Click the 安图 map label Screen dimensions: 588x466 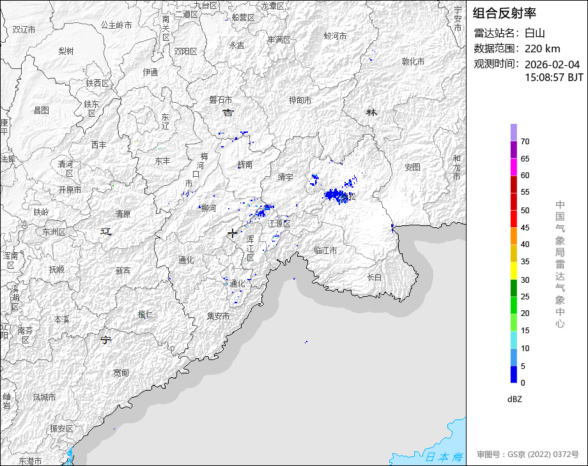click(412, 167)
